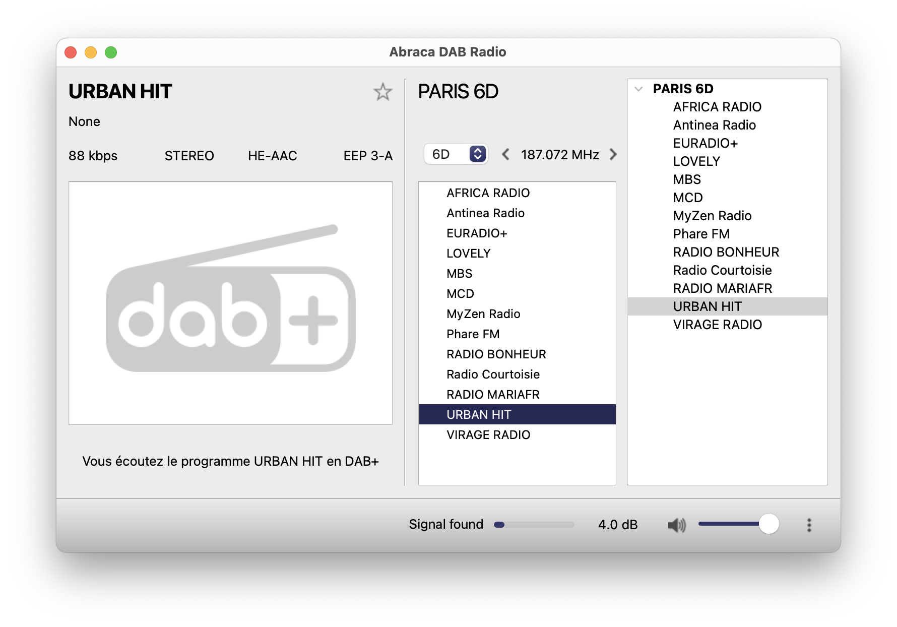
Task: Choose Phare FM in the ensemble tree
Action: click(727, 234)
